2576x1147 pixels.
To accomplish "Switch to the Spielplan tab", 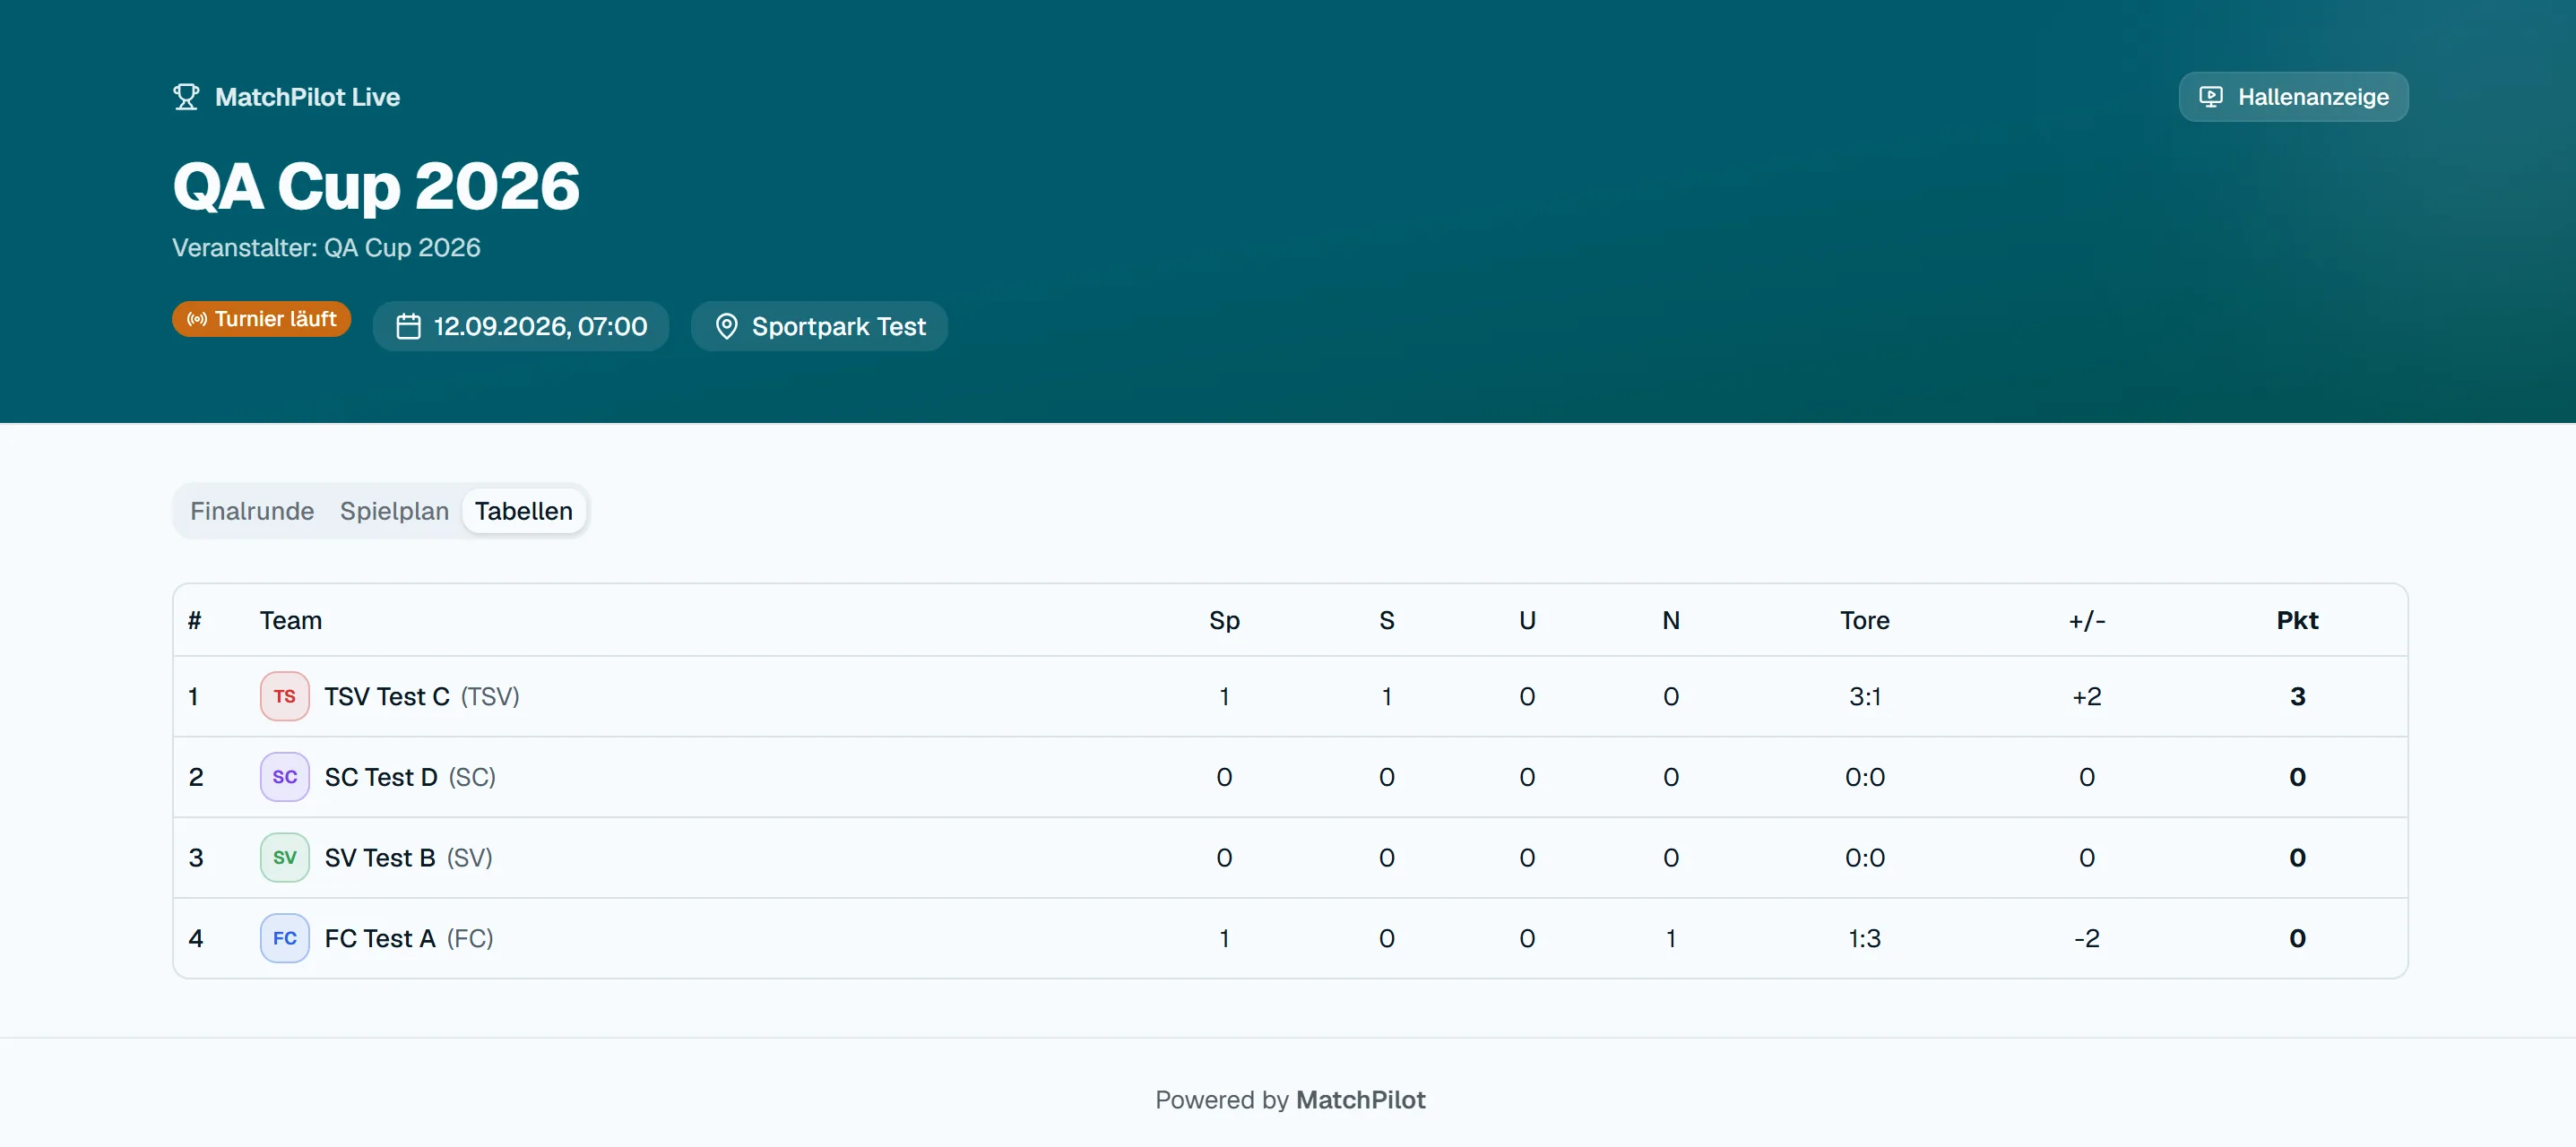I will (x=394, y=511).
